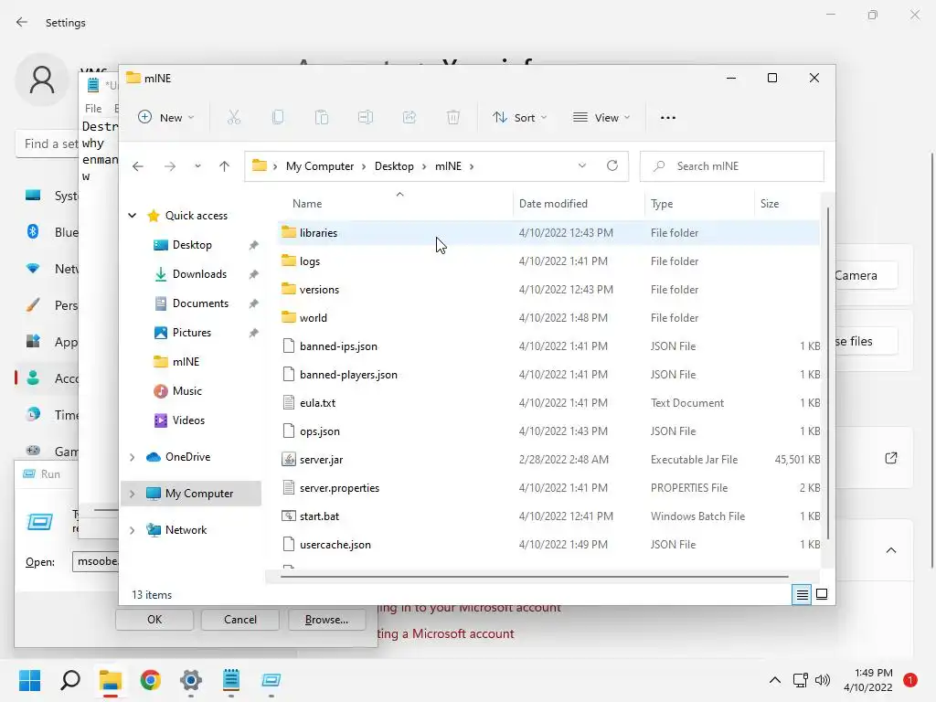This screenshot has height=702, width=936.
Task: Switch to large thumbnails view icon
Action: pos(822,594)
